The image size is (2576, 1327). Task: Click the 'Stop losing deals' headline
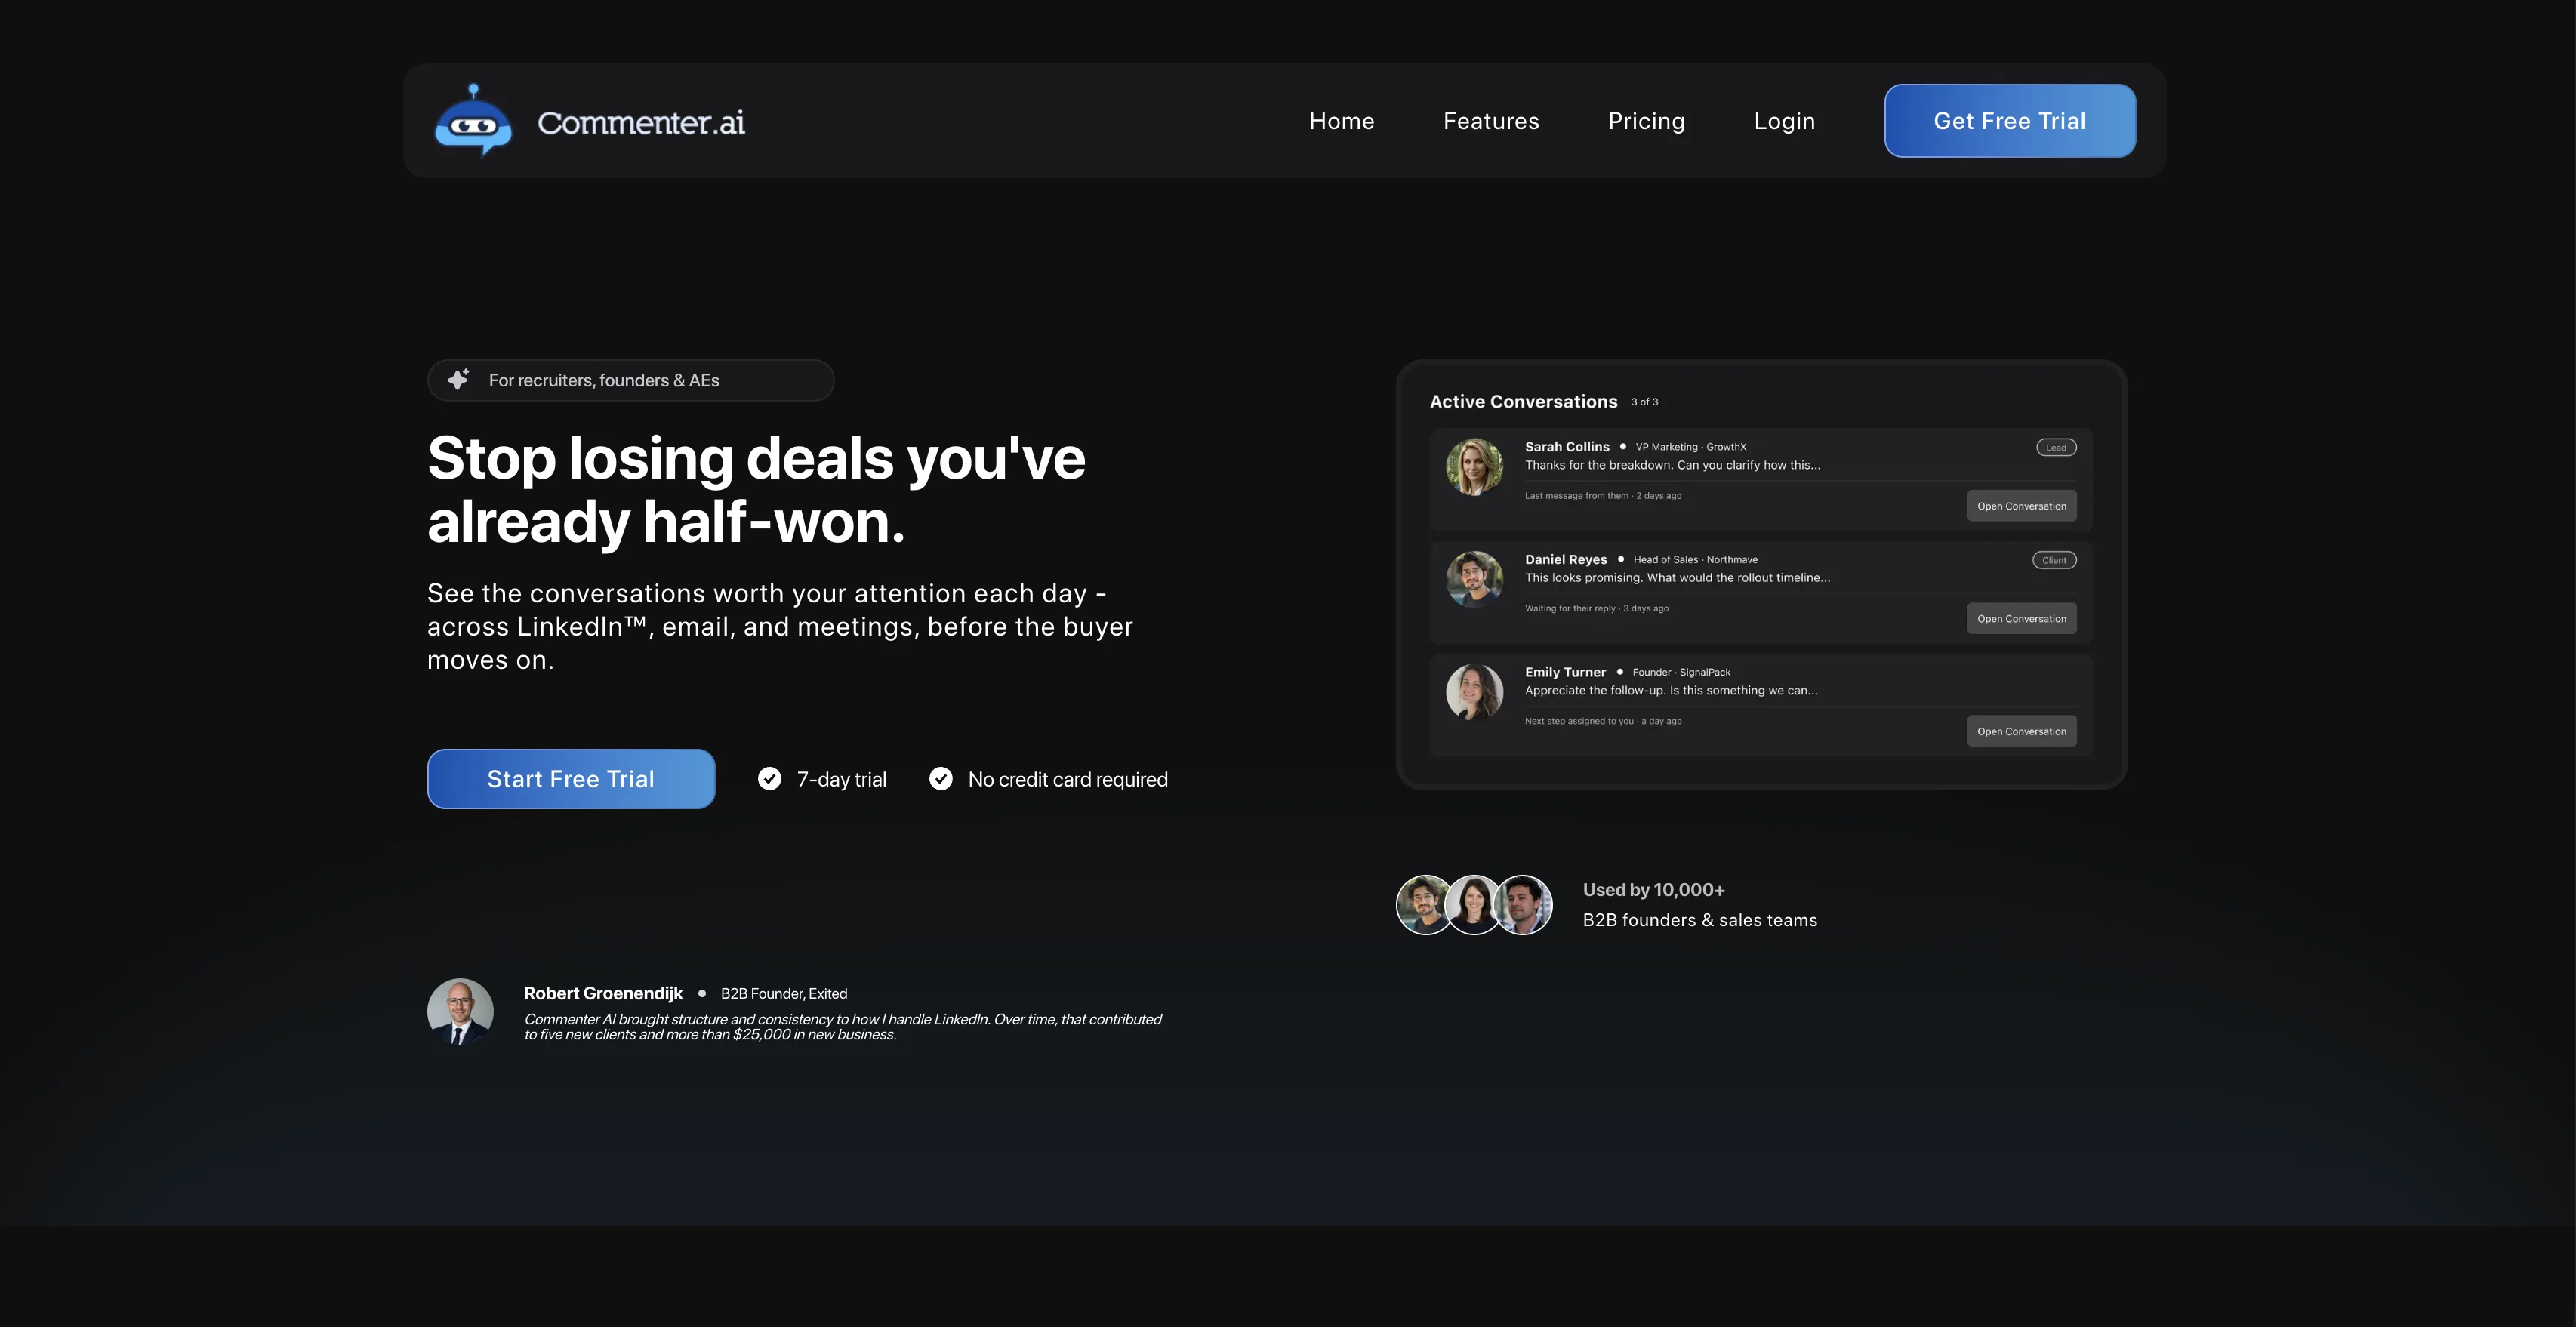[x=756, y=489]
